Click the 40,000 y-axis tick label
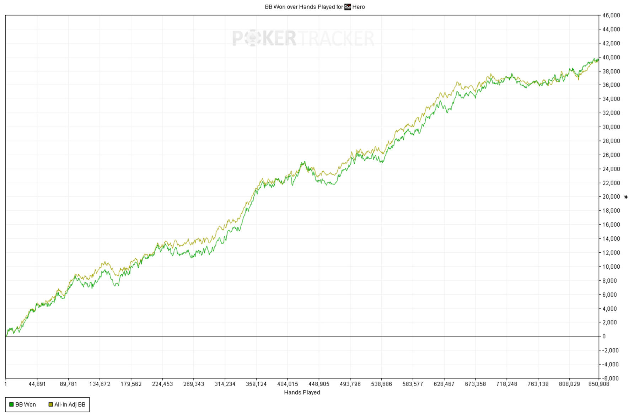This screenshot has height=419, width=634. 611,57
